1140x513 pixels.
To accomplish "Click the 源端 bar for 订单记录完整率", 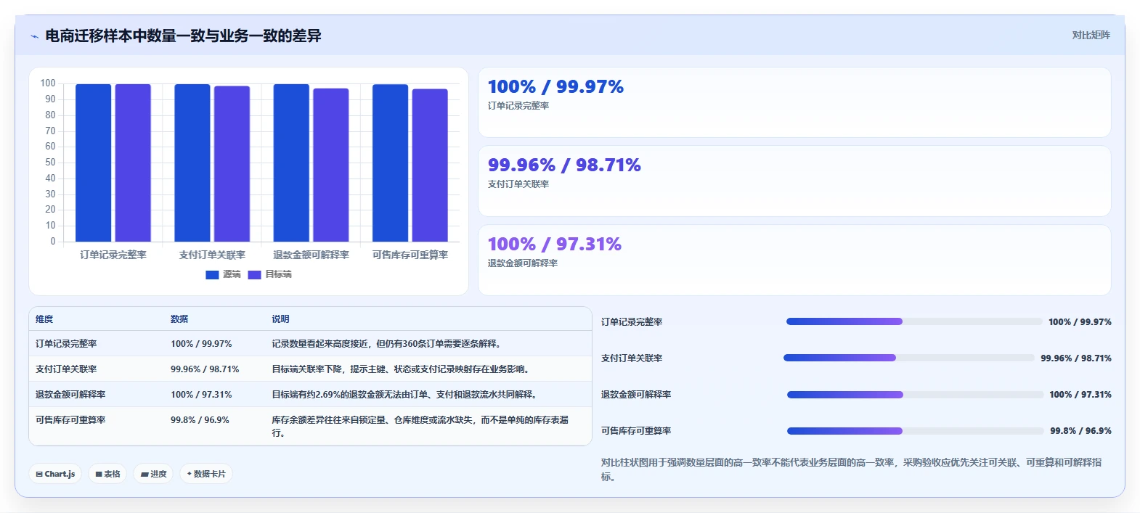I will click(x=93, y=163).
